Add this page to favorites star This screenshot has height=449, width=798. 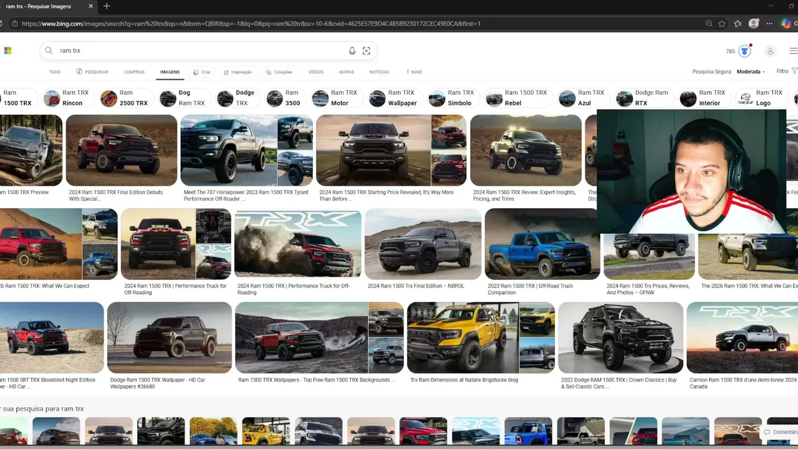click(722, 24)
